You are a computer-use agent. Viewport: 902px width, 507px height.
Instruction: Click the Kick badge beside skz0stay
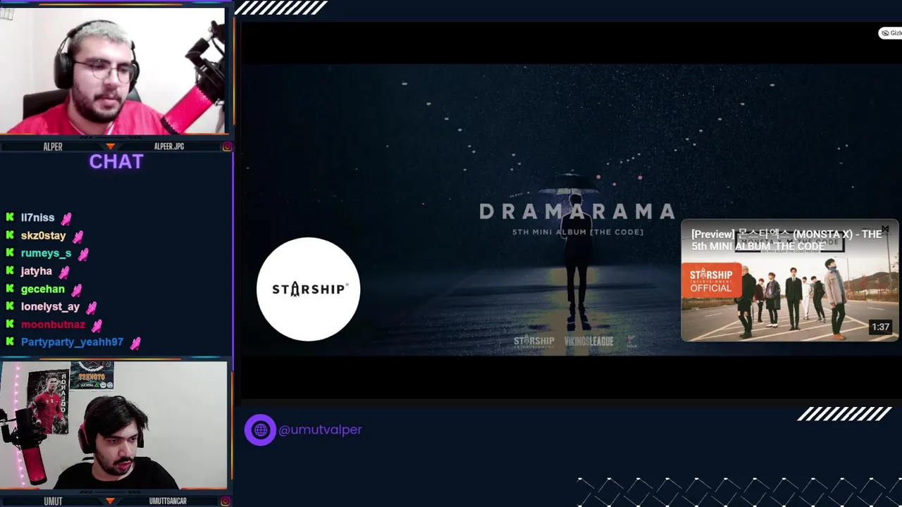pos(10,235)
